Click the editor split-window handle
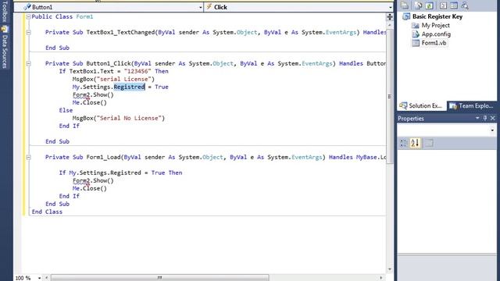This screenshot has width=500, height=281. pos(390,17)
